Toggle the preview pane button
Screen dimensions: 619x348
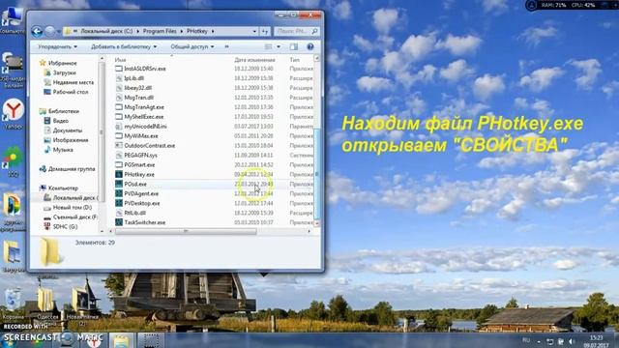294,46
